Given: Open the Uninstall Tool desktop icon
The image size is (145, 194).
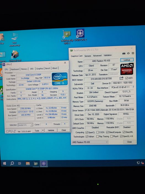Looking at the screenshot, I should (15, 56).
